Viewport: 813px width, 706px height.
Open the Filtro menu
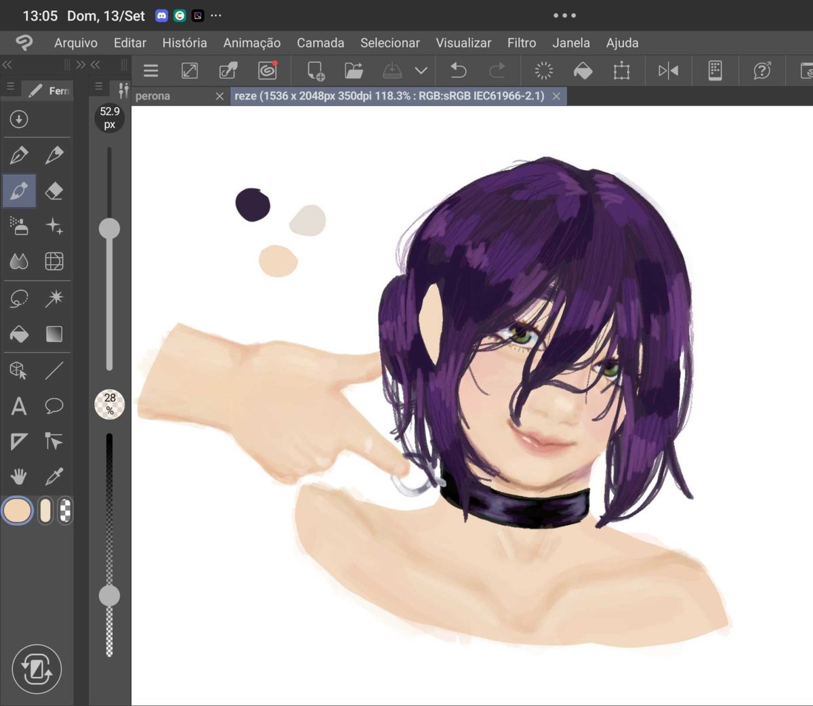point(522,43)
